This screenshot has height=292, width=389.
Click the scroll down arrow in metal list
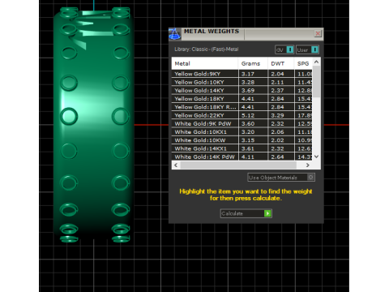click(317, 157)
